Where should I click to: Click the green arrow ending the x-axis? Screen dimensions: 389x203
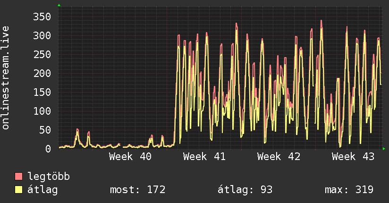pyautogui.click(x=384, y=149)
